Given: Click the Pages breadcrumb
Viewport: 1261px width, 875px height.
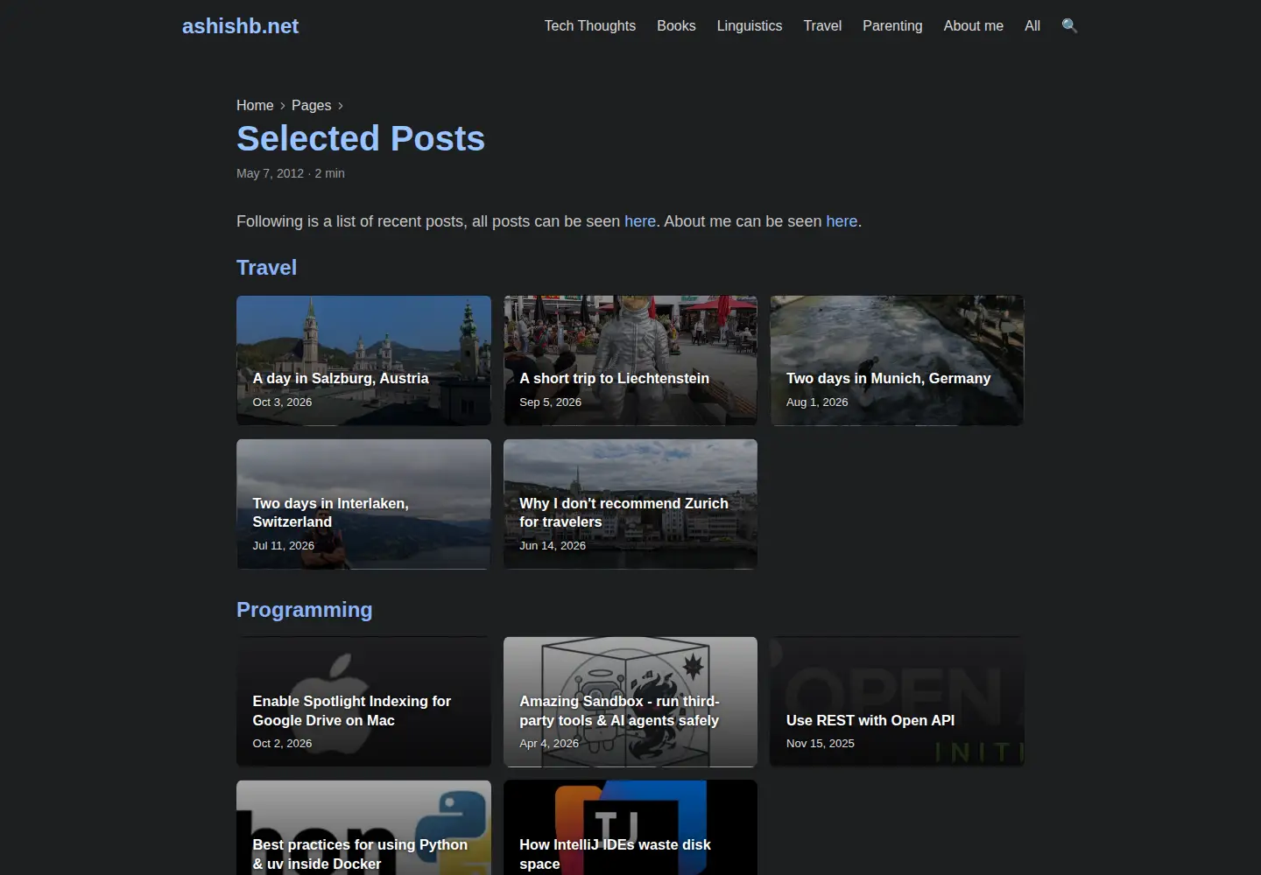Looking at the screenshot, I should [x=311, y=105].
